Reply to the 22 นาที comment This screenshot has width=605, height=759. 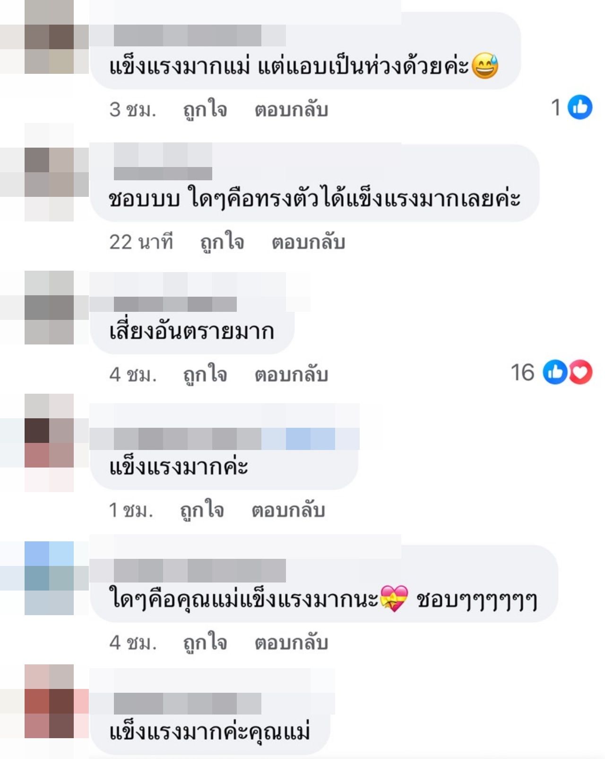pos(308,242)
